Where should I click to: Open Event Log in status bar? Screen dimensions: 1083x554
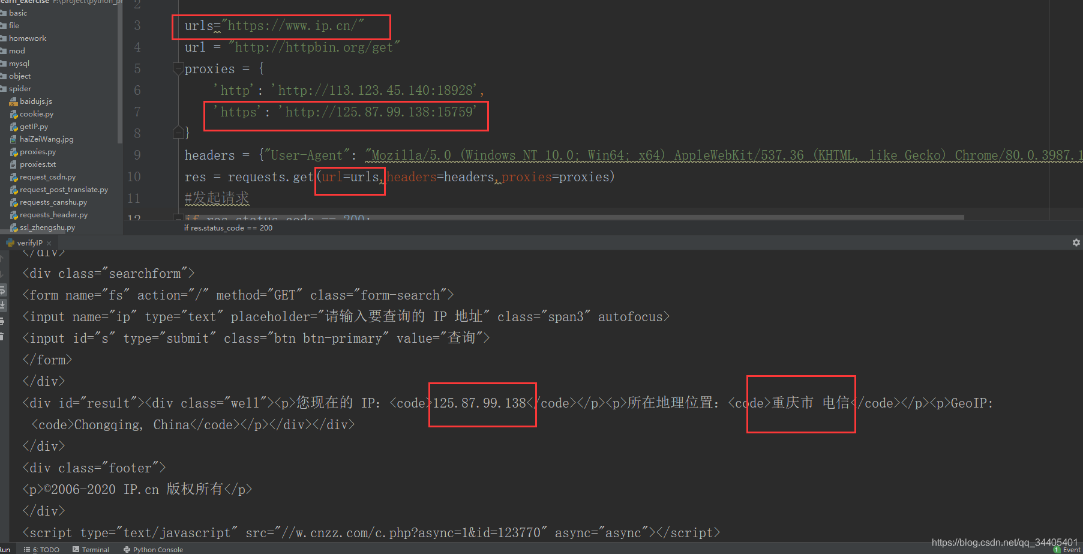(1068, 549)
